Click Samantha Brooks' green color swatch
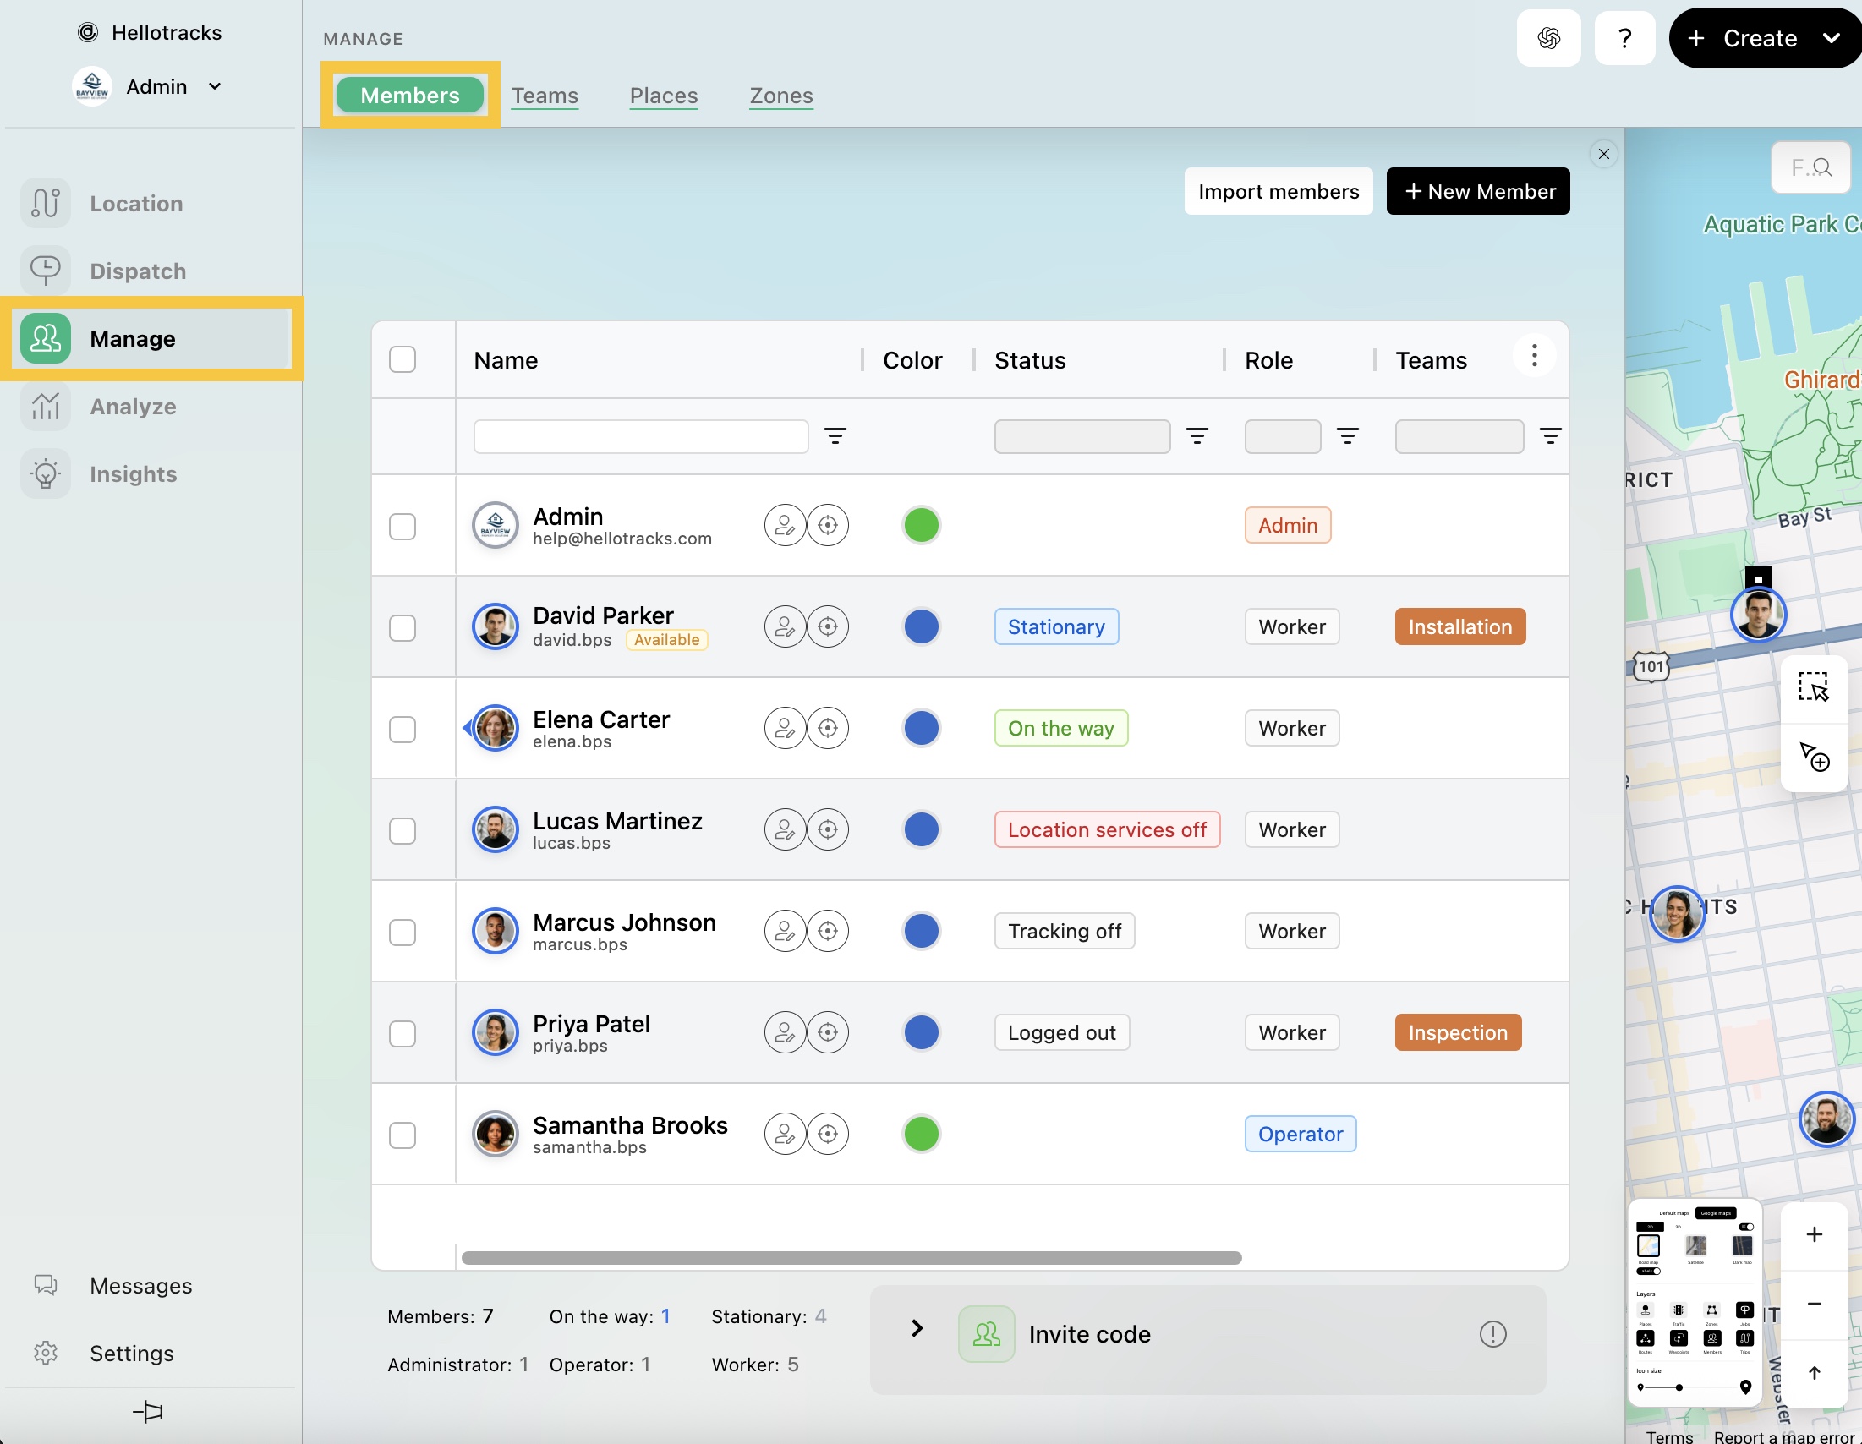The image size is (1862, 1444). (x=921, y=1134)
